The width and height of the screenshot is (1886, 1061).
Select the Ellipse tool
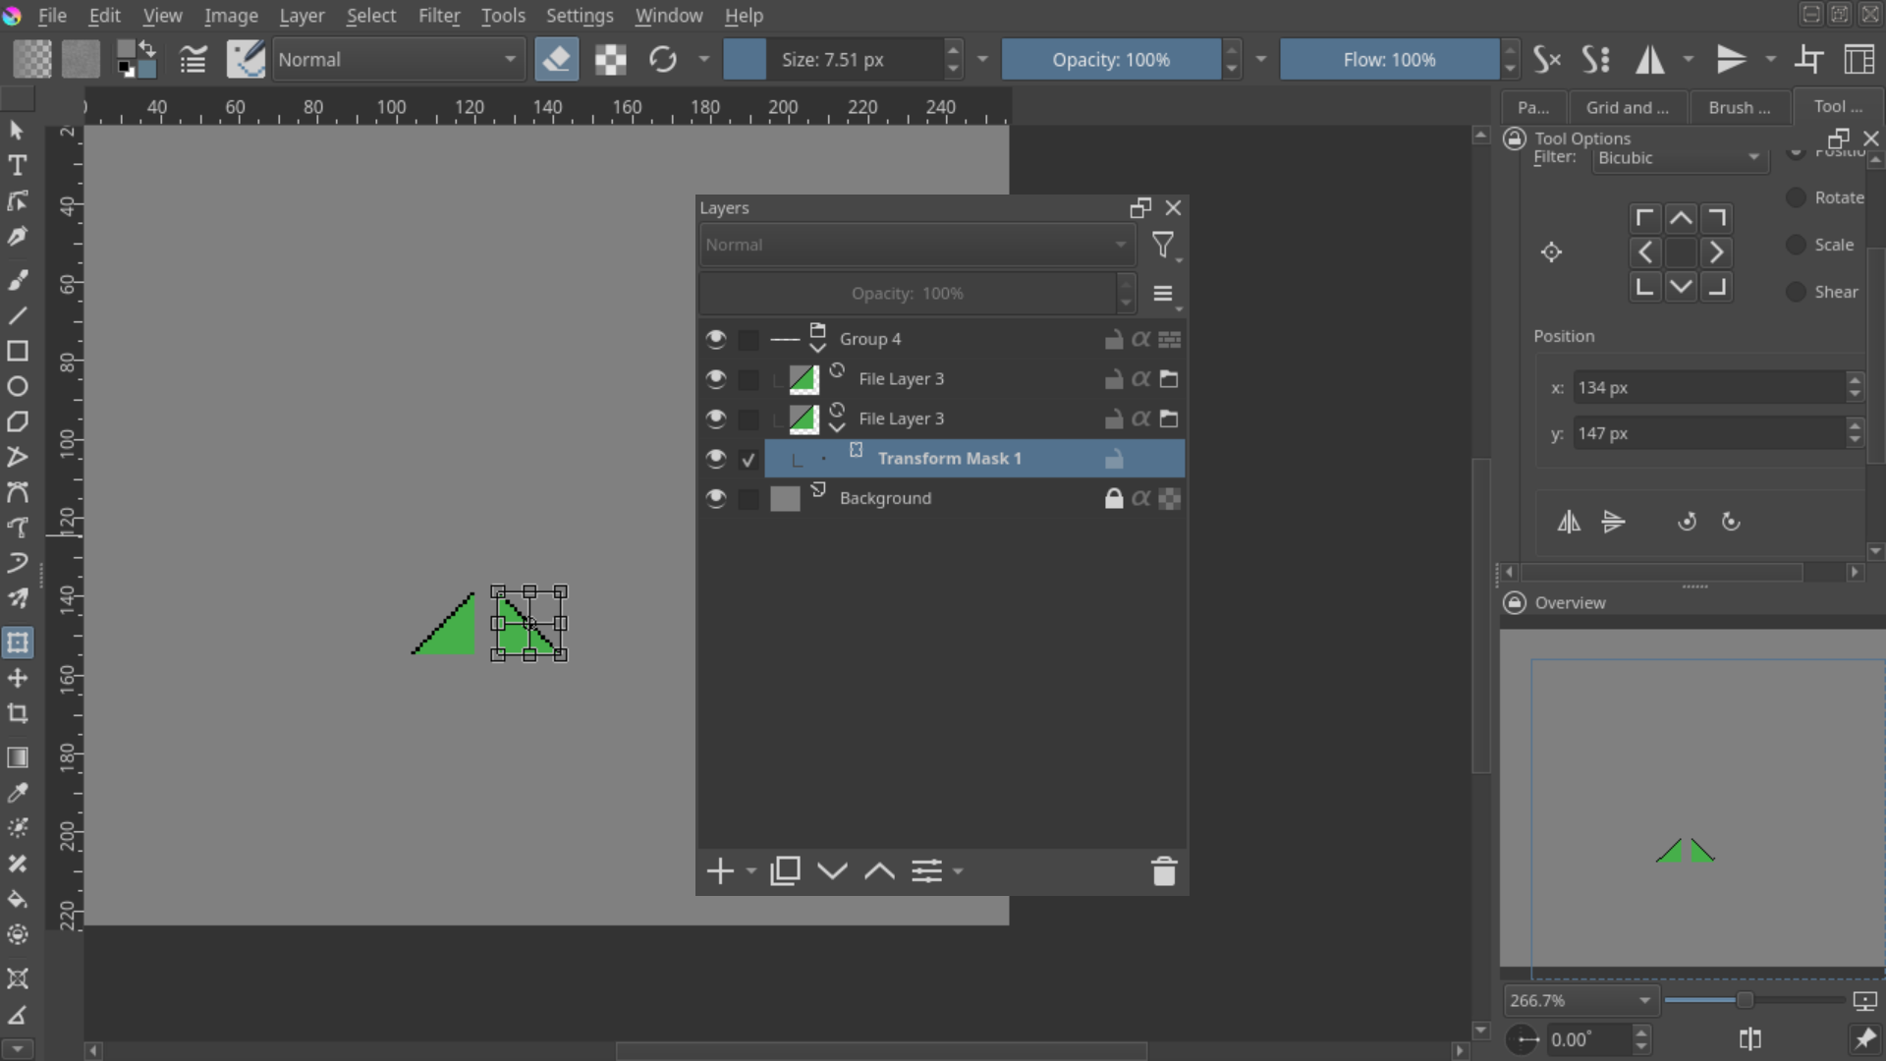[17, 387]
